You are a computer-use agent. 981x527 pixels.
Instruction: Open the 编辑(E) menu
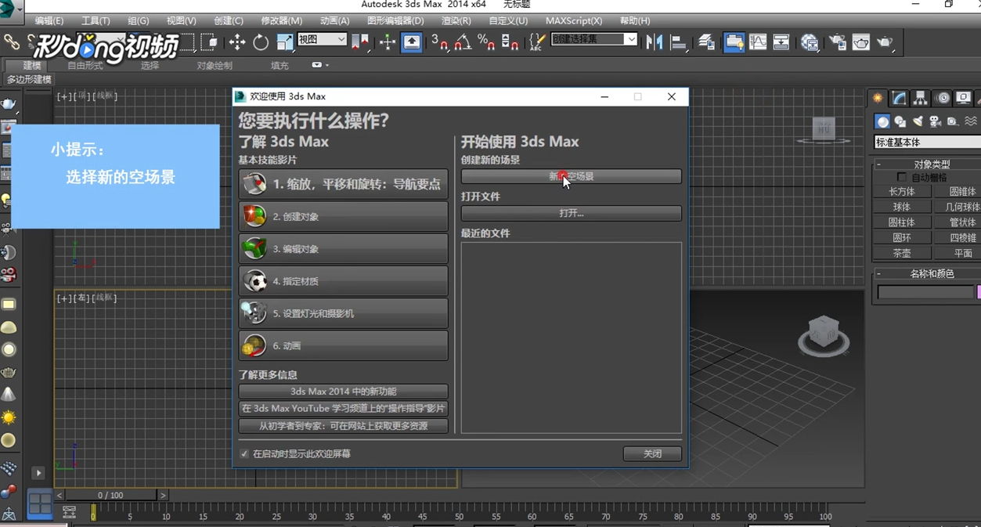[x=49, y=21]
